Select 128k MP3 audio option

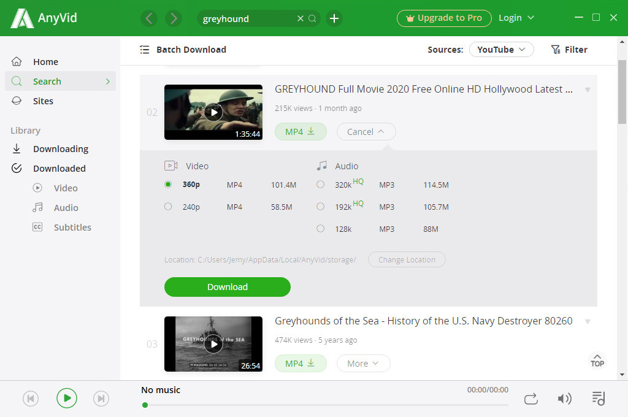pos(320,228)
